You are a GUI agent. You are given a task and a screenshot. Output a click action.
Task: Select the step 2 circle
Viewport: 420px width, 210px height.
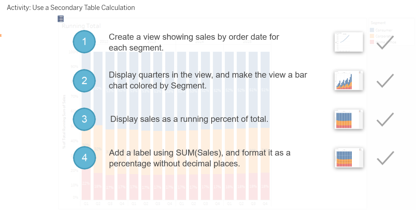[84, 81]
